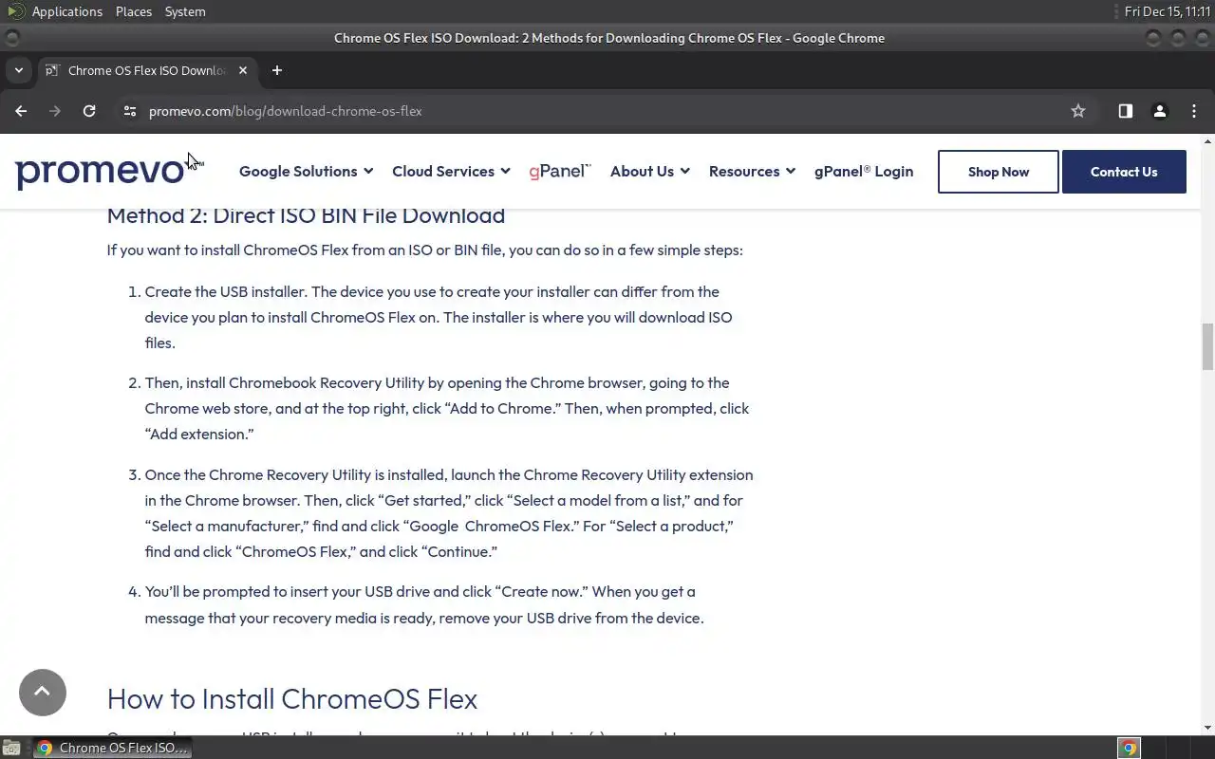Open Chrome three-dot menu
Viewport: 1215px width, 759px height.
pyautogui.click(x=1194, y=111)
